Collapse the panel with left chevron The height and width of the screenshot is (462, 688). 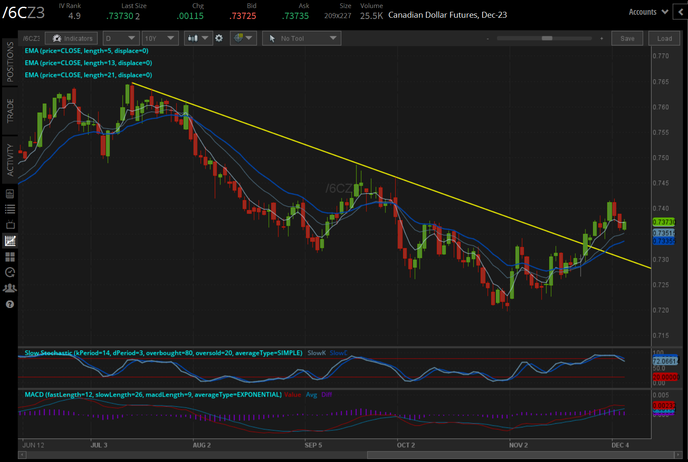pyautogui.click(x=680, y=12)
